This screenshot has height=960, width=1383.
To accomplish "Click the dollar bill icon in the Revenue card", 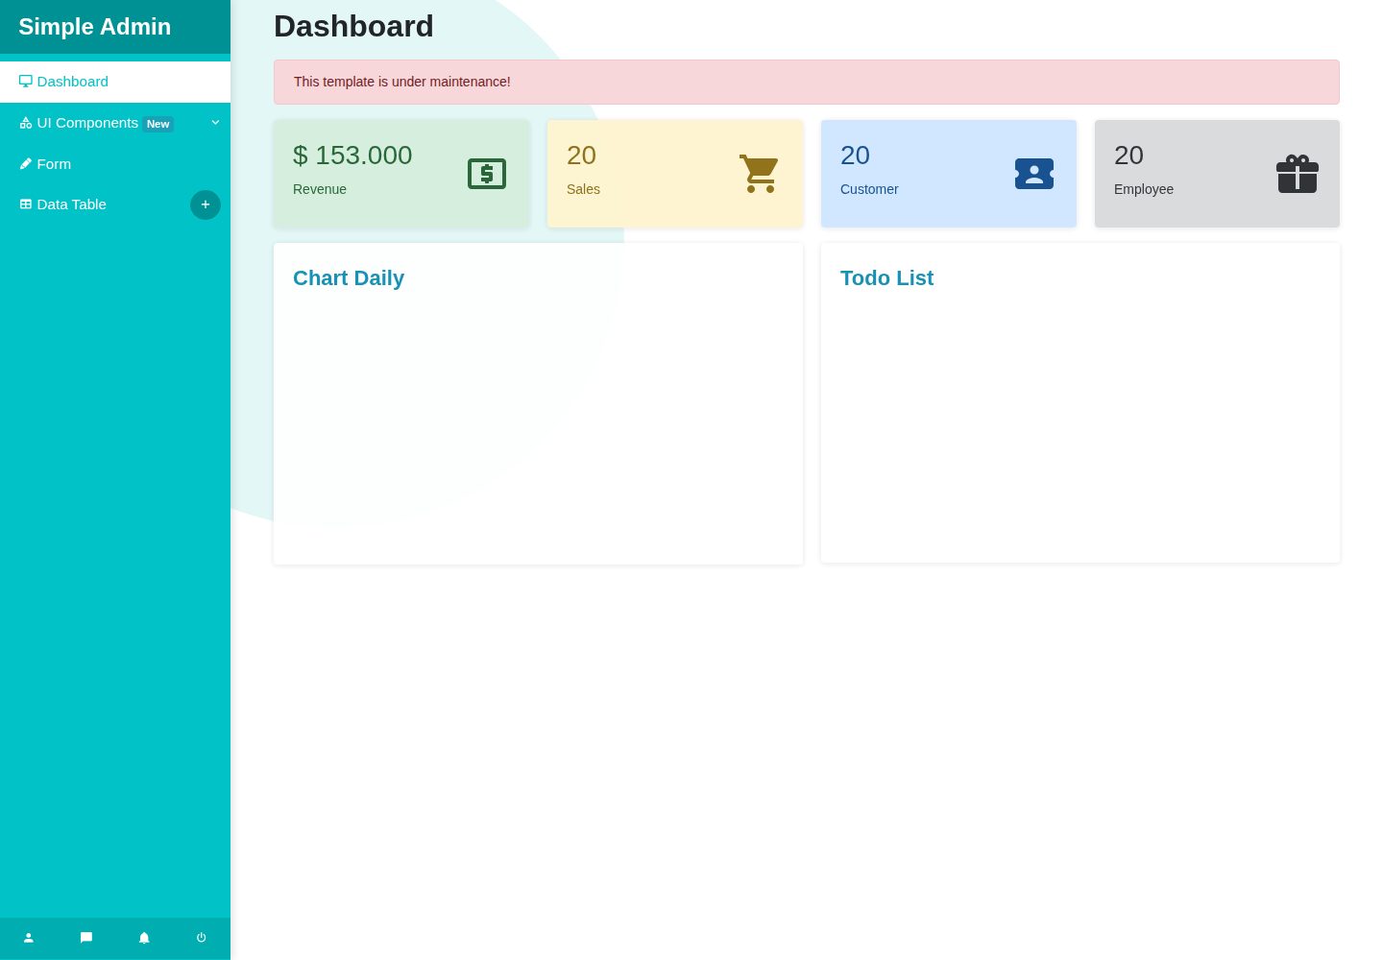I will (x=487, y=174).
